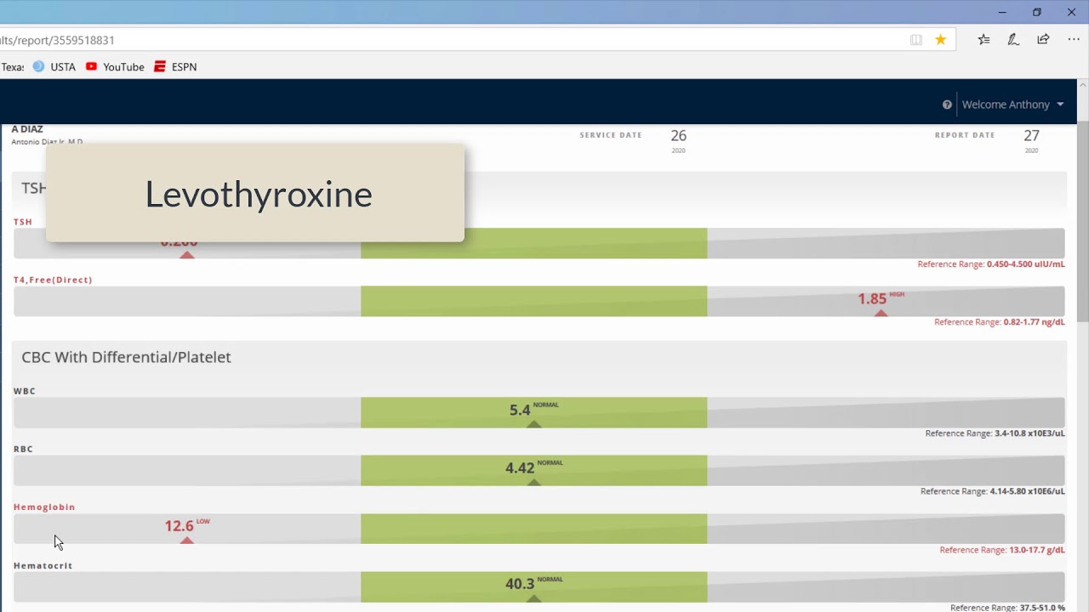Click the WBC label

pos(25,391)
